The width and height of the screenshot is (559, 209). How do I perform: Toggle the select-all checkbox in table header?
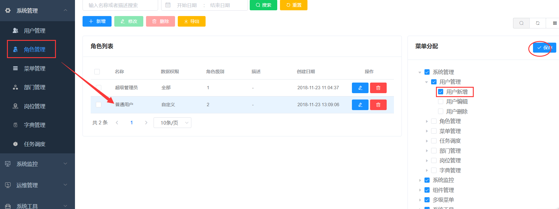coord(97,72)
